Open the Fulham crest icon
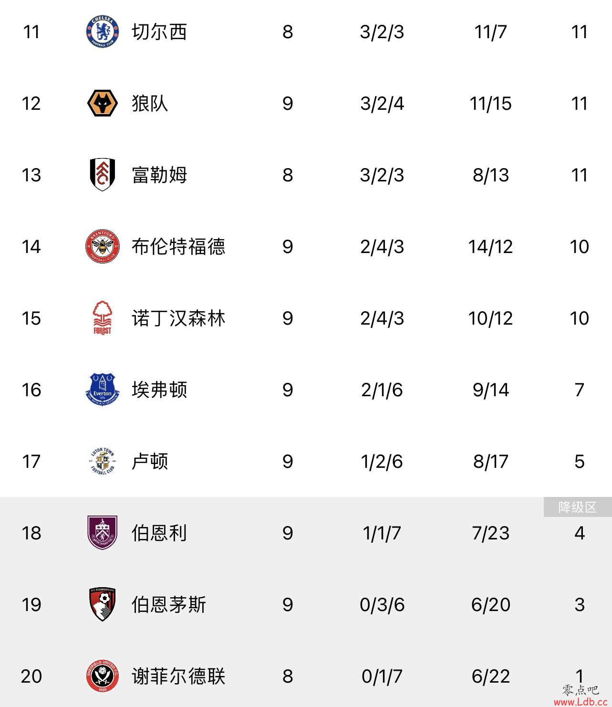This screenshot has height=707, width=612. [x=103, y=175]
